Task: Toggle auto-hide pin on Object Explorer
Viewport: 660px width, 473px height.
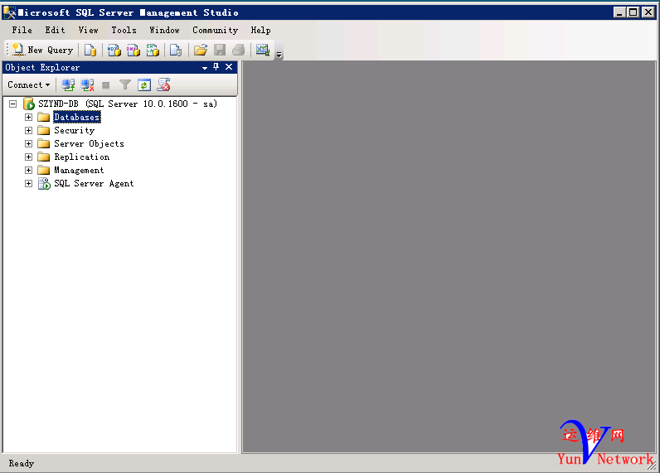Action: 216,67
